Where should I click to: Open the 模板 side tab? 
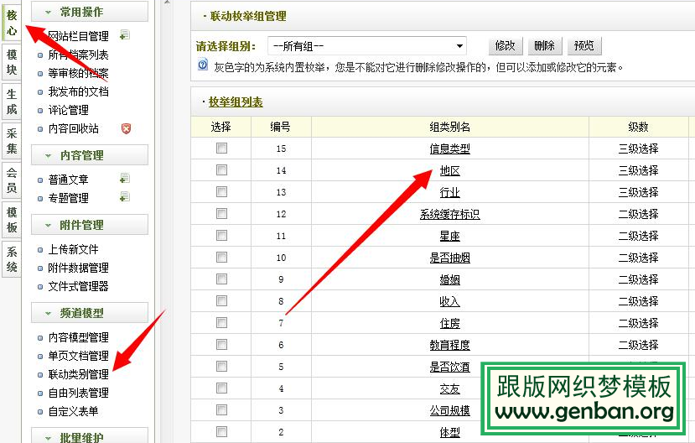pyautogui.click(x=12, y=220)
